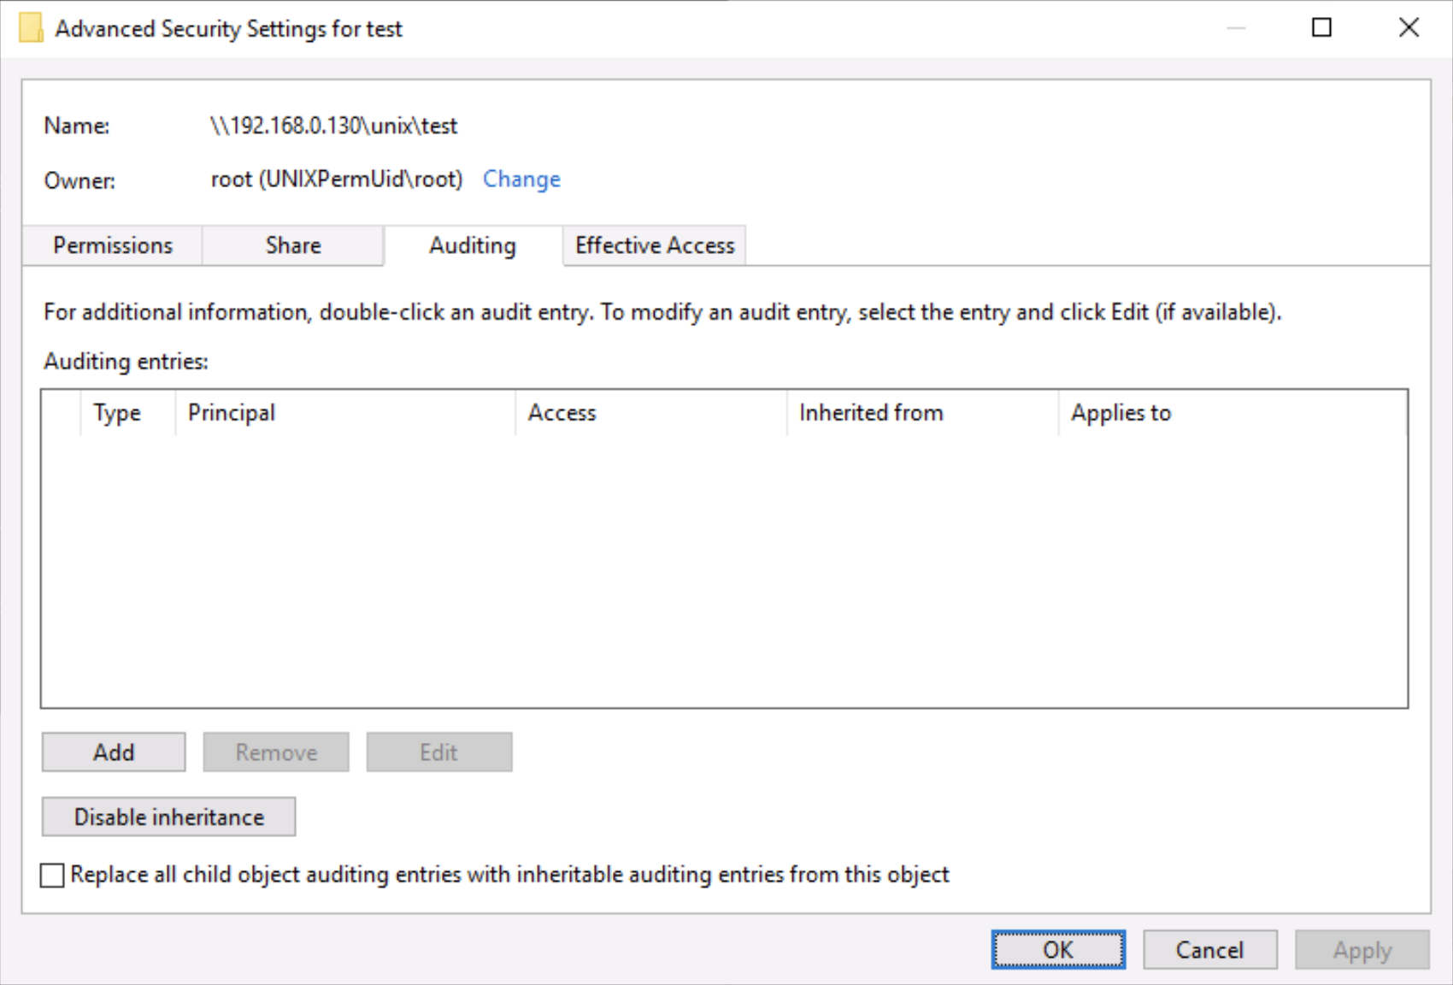
Task: Close the Advanced Security Settings dialog
Action: coord(1409,28)
